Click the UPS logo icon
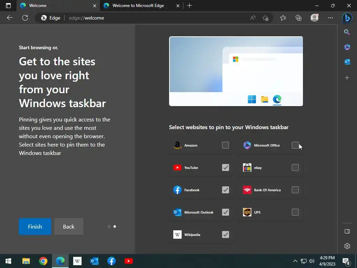This screenshot has width=357, height=268. coord(247,212)
